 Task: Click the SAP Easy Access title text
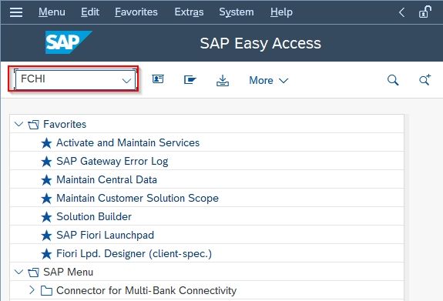click(x=260, y=43)
